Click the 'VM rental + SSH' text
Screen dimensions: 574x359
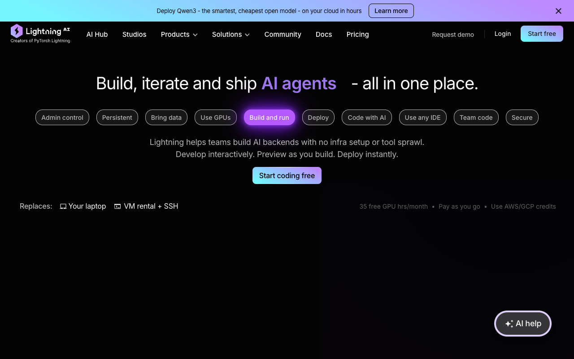151,206
